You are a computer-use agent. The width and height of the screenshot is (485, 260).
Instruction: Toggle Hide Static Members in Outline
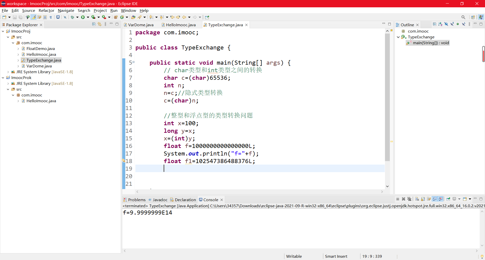[452, 24]
